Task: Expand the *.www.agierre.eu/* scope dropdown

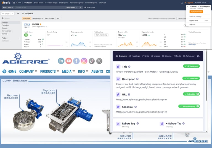Action: coord(39,27)
